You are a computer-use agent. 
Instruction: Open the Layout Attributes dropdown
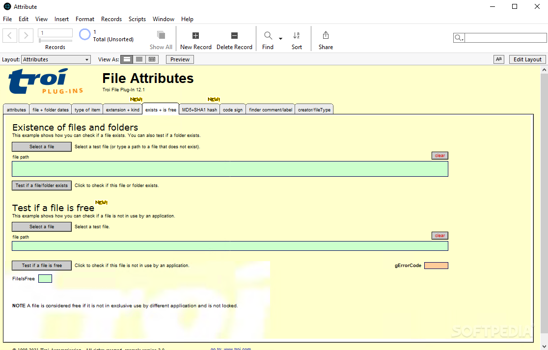coord(56,59)
